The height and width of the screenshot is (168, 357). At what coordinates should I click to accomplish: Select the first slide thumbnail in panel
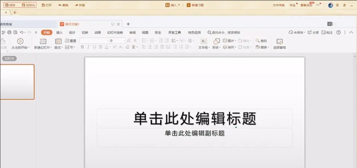pos(17,81)
